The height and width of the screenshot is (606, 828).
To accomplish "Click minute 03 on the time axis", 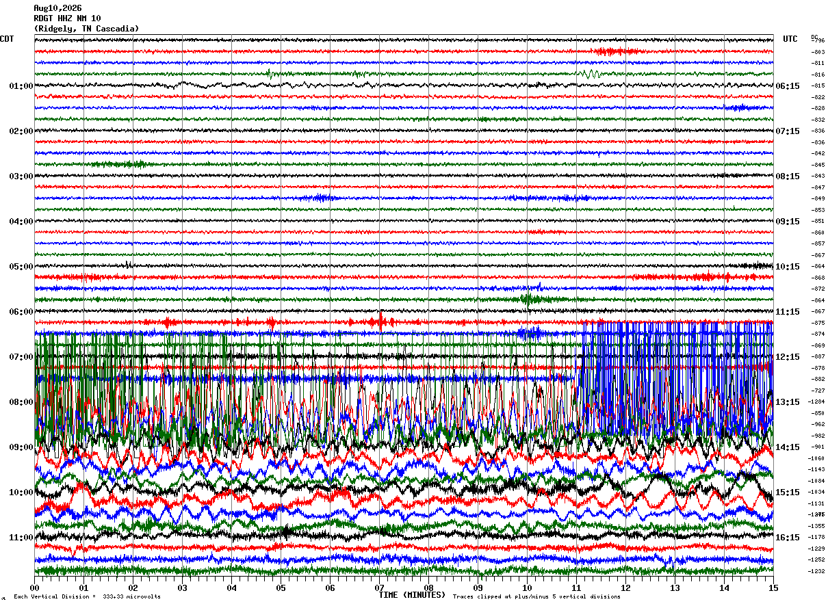I will pos(182,588).
